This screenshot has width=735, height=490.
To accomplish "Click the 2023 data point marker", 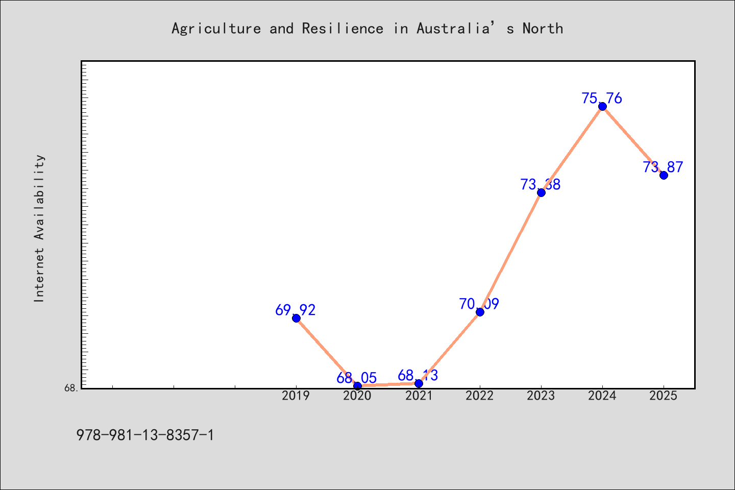I will [x=541, y=192].
